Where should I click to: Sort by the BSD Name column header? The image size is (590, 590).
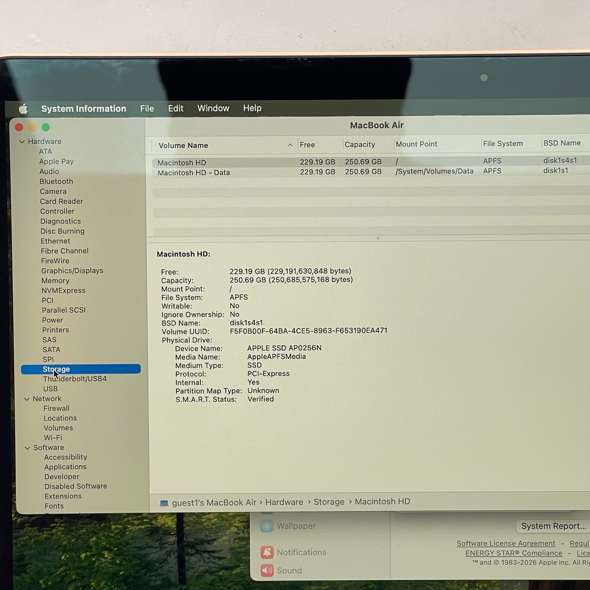tap(562, 143)
